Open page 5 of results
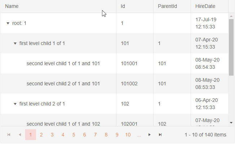Screen dimensions: 235x144 pyautogui.click(x=74, y=135)
